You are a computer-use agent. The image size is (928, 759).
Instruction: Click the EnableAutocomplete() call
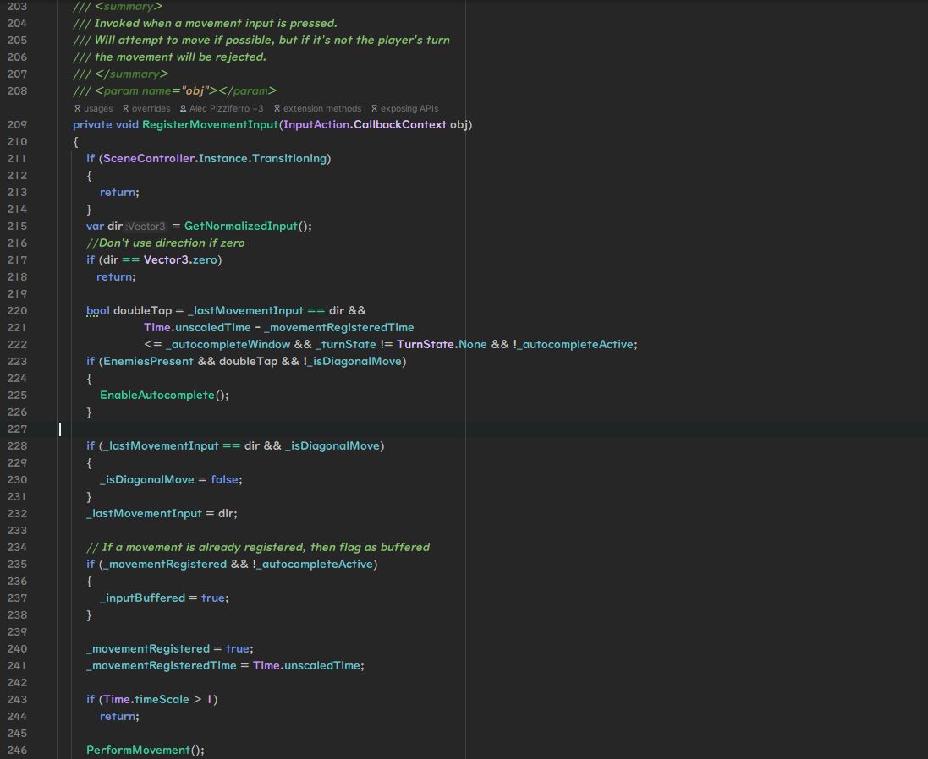[x=163, y=396]
